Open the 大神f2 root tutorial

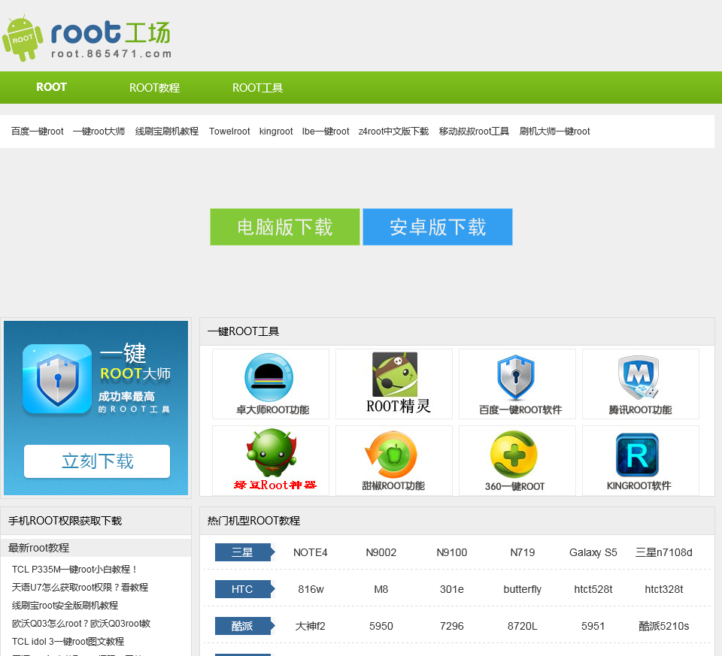tap(311, 626)
